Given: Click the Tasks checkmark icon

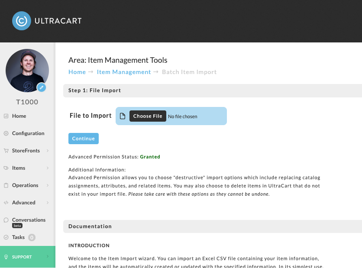Looking at the screenshot, I should pyautogui.click(x=6, y=237).
